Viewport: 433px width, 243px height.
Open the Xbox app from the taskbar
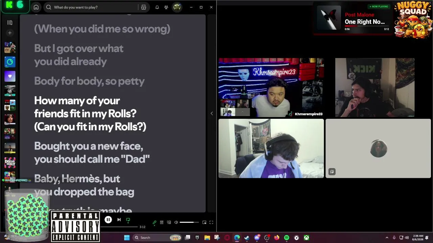pyautogui.click(x=306, y=238)
